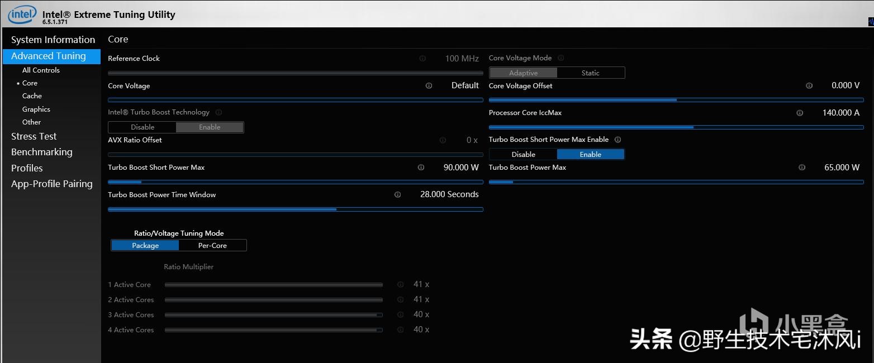Screen dimensions: 874x363
Task: Click info icon beside Turbo Boost Power Max
Action: (802, 168)
